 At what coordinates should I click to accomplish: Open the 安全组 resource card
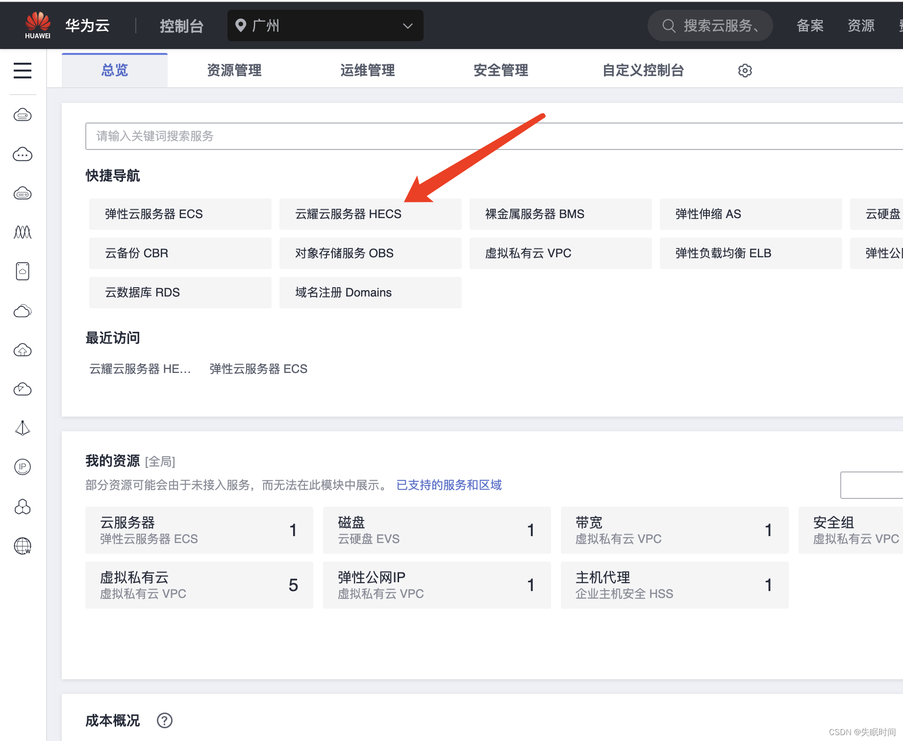tap(851, 530)
